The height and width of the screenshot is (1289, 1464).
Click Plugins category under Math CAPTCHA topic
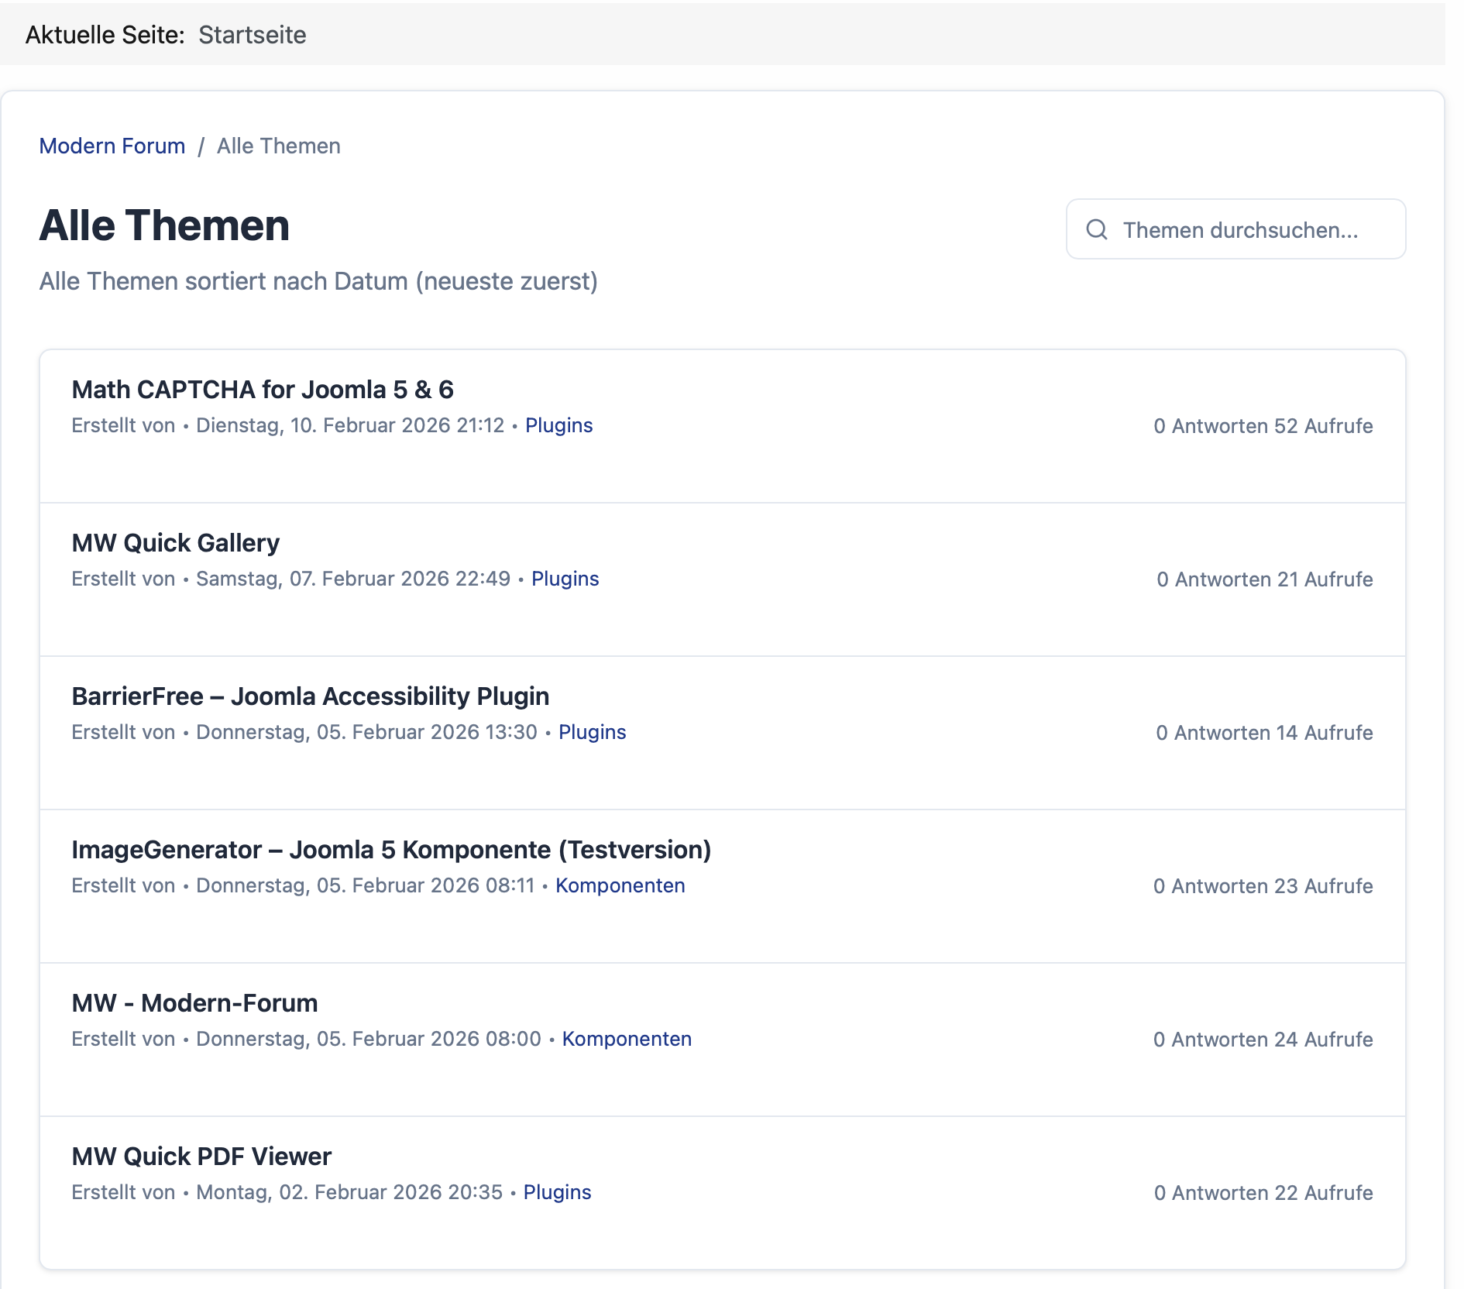558,425
